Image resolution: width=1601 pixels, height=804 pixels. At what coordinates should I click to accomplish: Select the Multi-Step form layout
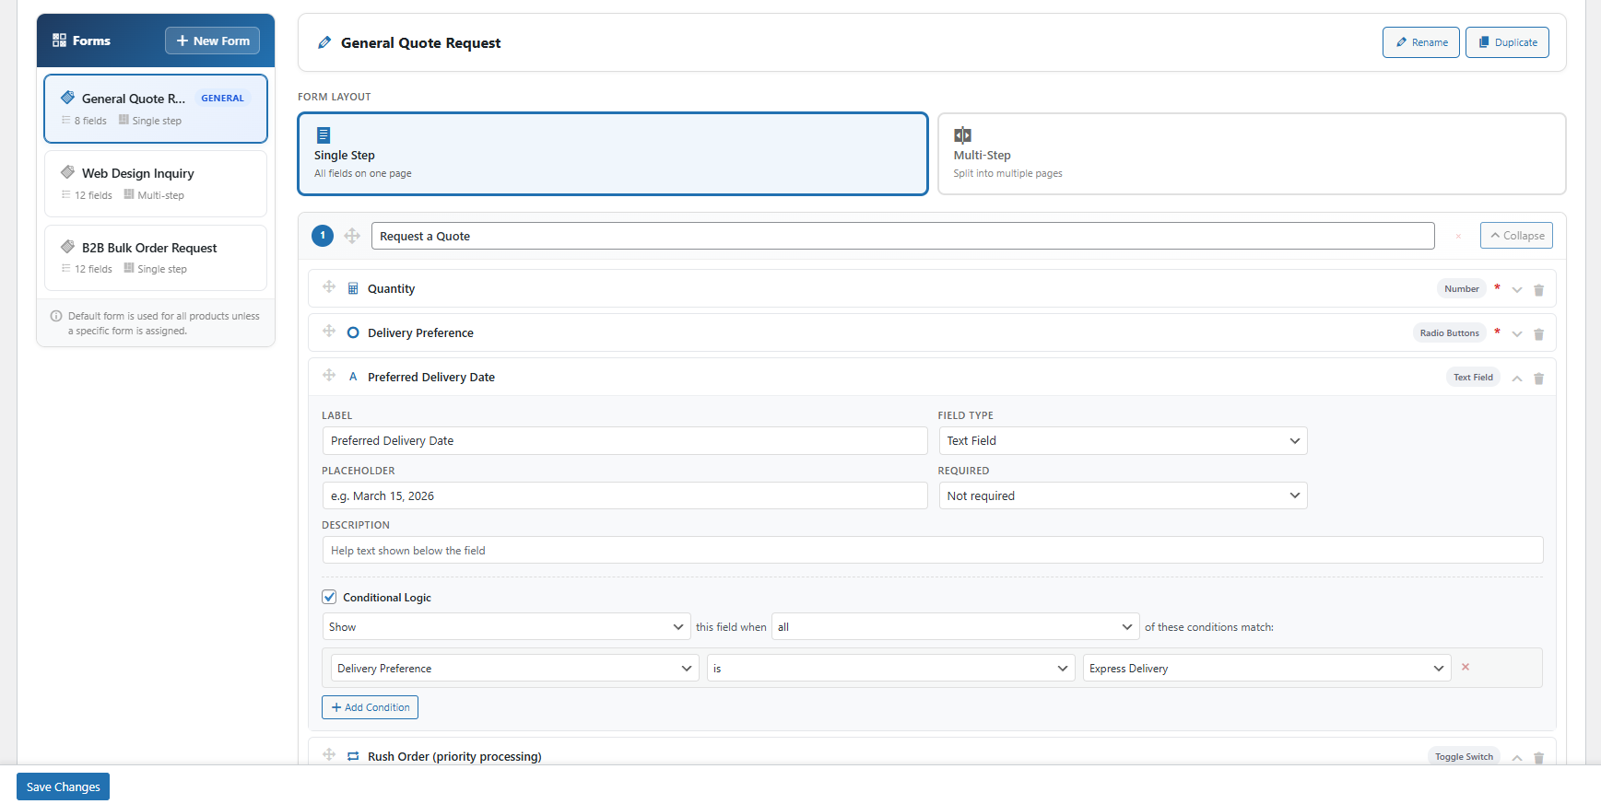[1251, 154]
